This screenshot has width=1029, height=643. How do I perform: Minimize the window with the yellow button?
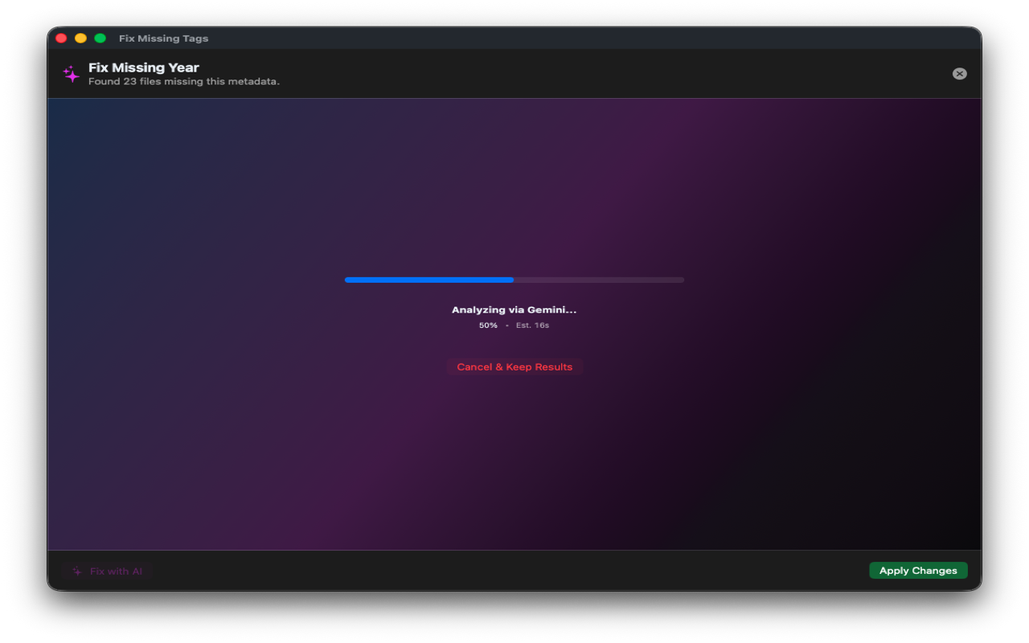click(80, 39)
